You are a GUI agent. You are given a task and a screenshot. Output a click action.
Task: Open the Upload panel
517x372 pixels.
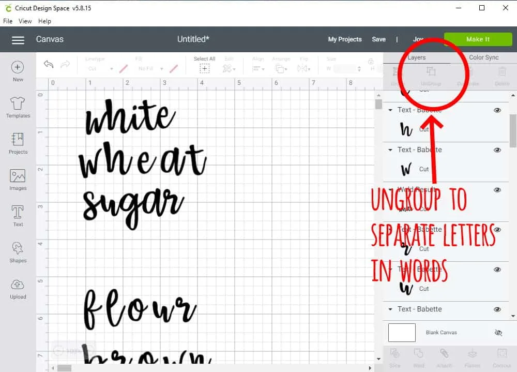(18, 289)
